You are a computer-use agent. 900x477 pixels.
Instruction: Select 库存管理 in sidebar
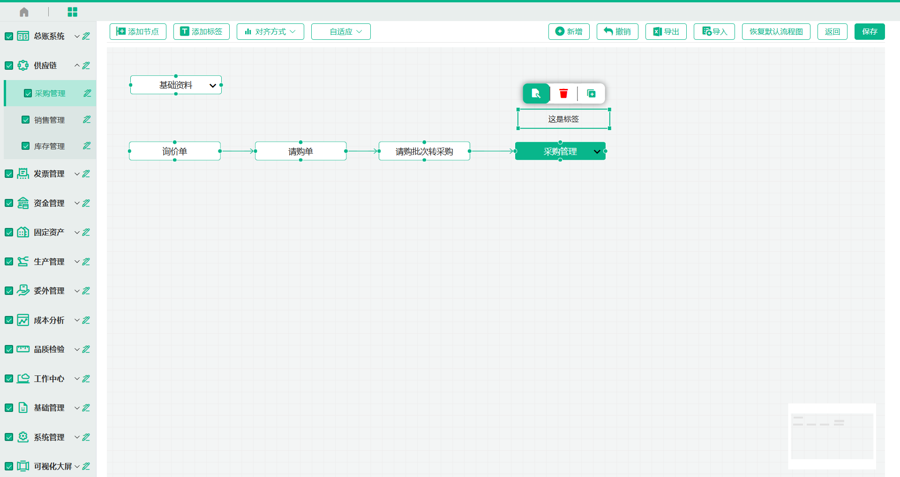point(50,146)
